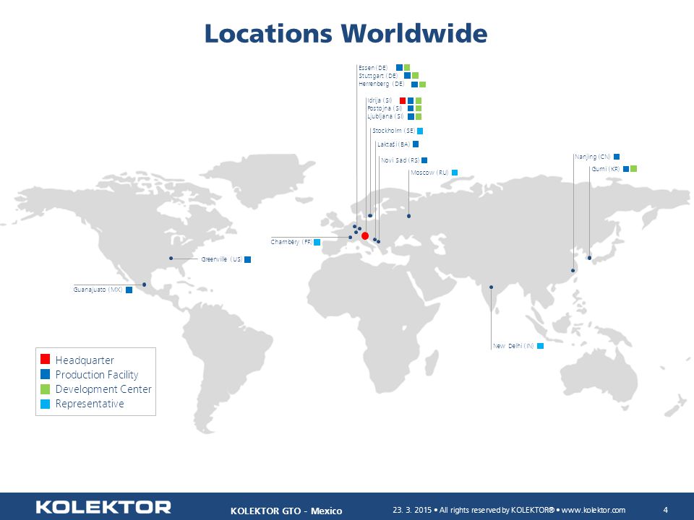Click the "Nanjing (CN)" location label
The height and width of the screenshot is (520, 694).
(593, 157)
